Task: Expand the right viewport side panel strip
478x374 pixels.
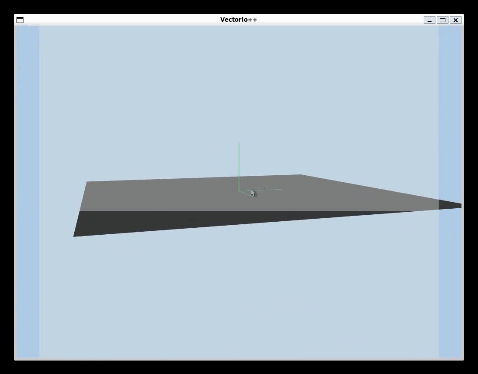Action: pyautogui.click(x=451, y=191)
